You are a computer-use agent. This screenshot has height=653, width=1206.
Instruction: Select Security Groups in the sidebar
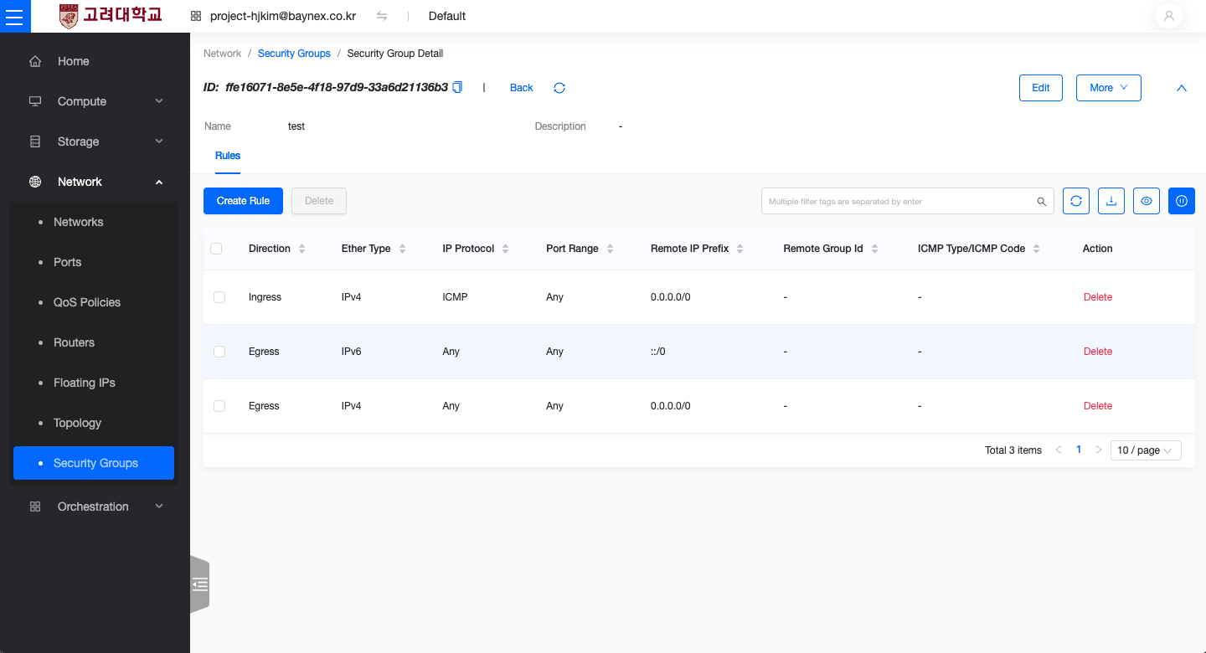coord(94,463)
